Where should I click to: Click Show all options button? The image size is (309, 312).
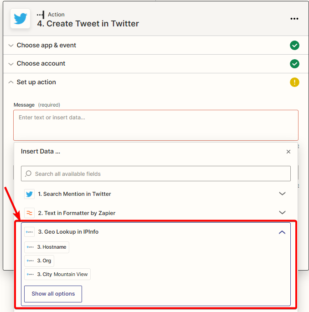53,294
